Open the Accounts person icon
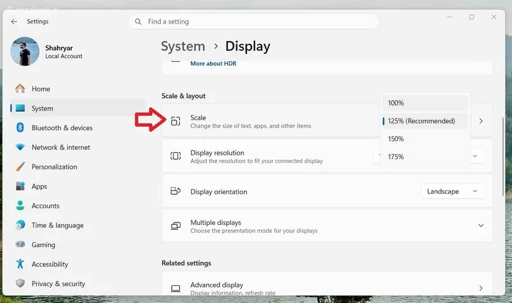The width and height of the screenshot is (512, 303). pyautogui.click(x=20, y=205)
